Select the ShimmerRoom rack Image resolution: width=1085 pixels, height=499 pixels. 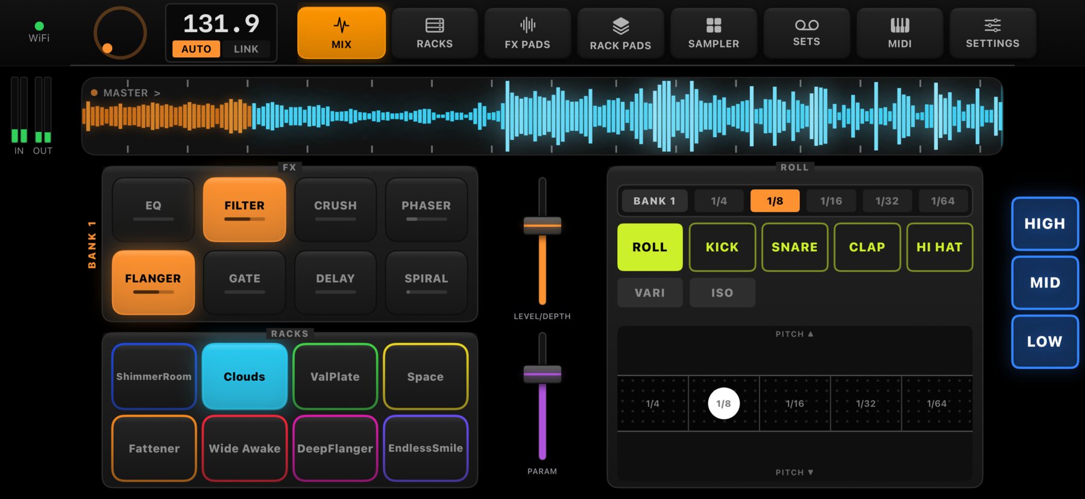tap(154, 377)
